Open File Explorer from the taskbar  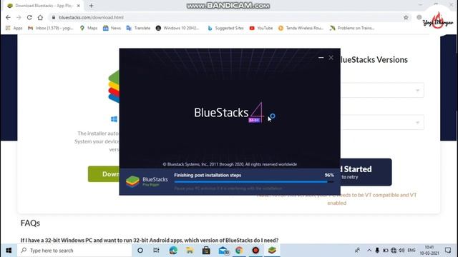click(x=190, y=251)
